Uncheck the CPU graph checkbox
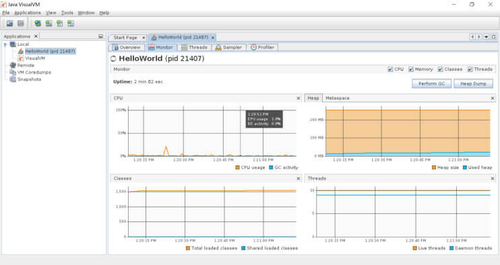The image size is (500, 265). [390, 69]
